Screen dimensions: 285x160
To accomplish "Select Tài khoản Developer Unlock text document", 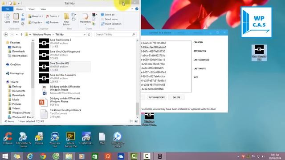I will 64,113.
